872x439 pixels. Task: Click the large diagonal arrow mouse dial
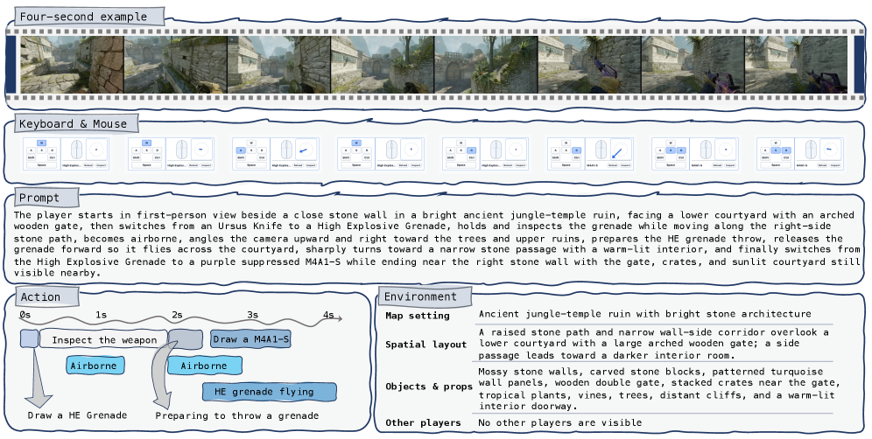click(x=621, y=150)
